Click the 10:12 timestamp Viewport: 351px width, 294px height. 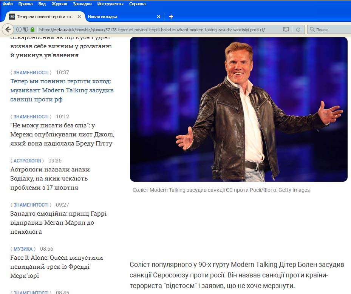point(62,117)
